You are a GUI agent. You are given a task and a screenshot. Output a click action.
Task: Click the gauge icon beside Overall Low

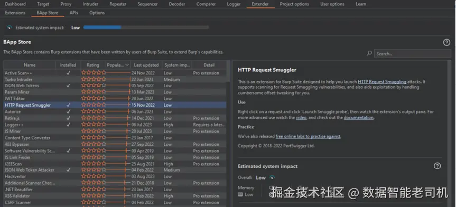[x=272, y=177]
